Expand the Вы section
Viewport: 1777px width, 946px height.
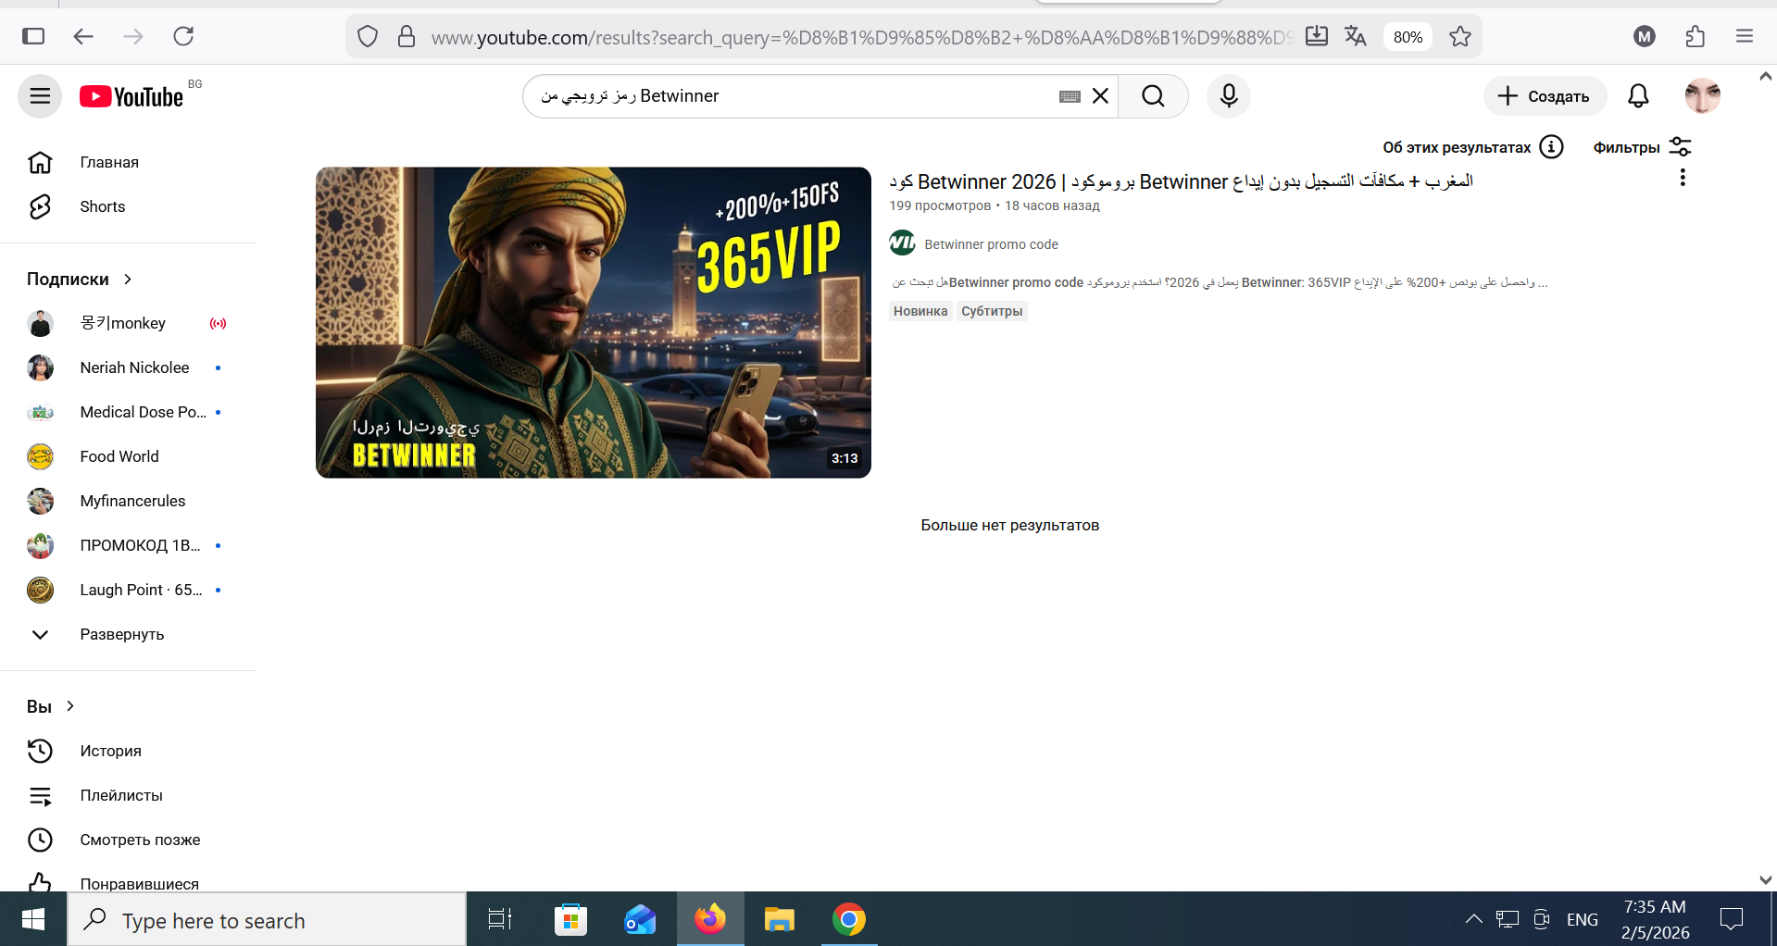pyautogui.click(x=51, y=706)
